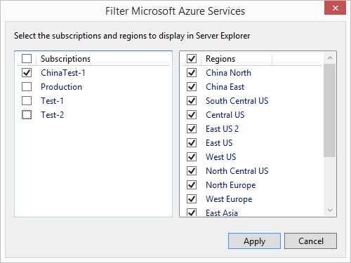The image size is (351, 263).
Task: Toggle the Regions select-all checkbox
Action: pos(192,59)
